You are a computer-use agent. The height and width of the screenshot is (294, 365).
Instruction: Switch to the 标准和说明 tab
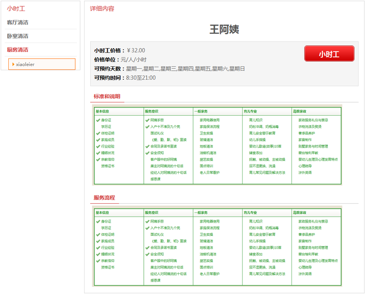(x=107, y=97)
